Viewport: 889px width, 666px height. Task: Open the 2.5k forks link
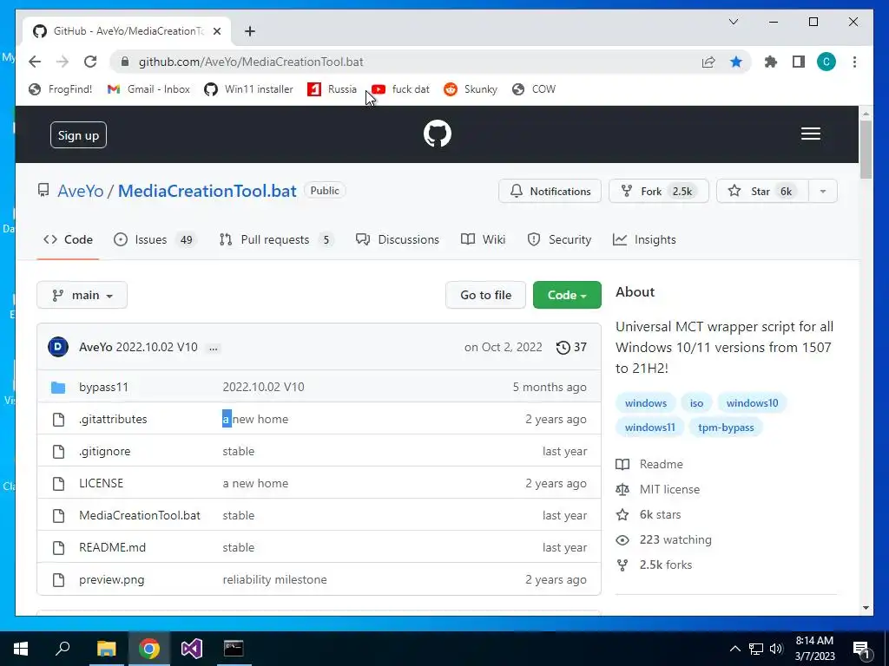(x=655, y=565)
